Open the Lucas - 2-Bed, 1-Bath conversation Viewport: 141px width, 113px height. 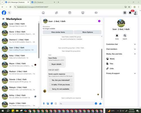tap(19, 25)
